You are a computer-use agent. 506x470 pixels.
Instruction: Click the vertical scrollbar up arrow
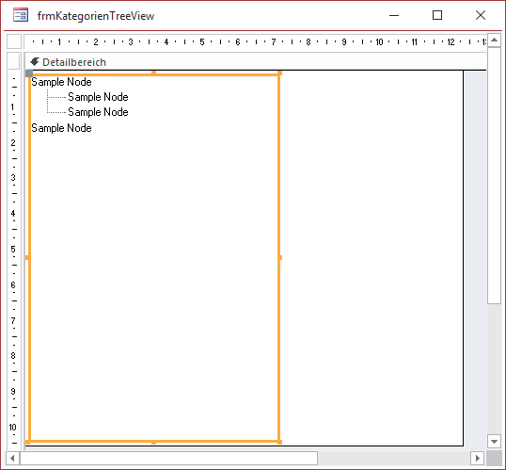(x=494, y=41)
